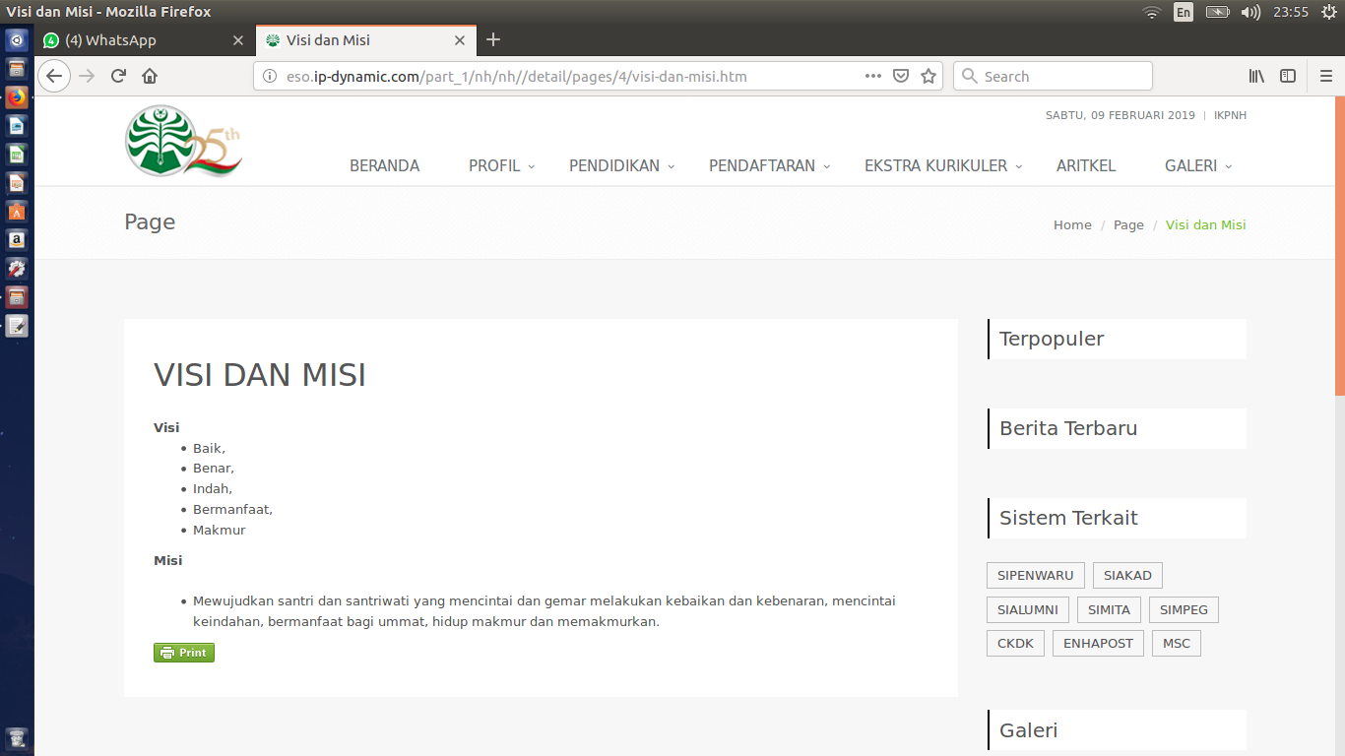The height and width of the screenshot is (756, 1345).
Task: Open the SIPENWARU system link
Action: point(1035,576)
